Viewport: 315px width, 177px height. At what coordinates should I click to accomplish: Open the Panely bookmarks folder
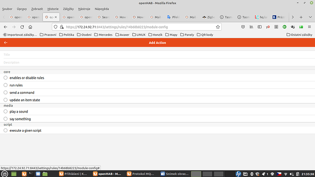pos(187,35)
